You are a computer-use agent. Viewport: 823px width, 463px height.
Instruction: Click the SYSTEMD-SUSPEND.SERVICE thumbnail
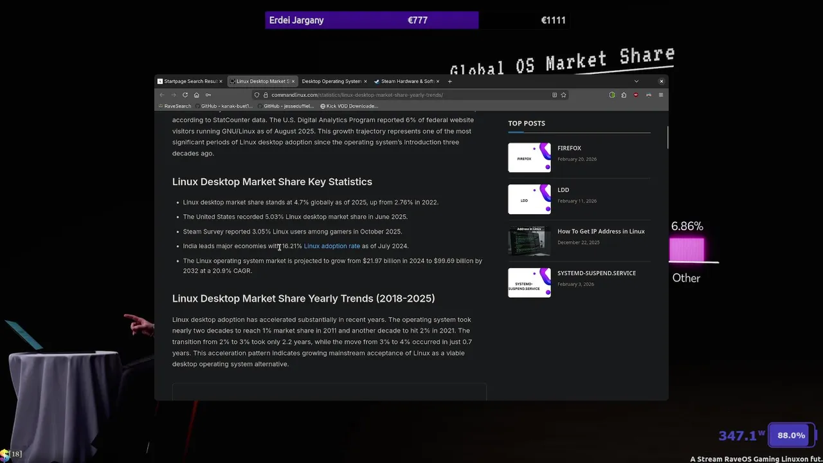[529, 282]
